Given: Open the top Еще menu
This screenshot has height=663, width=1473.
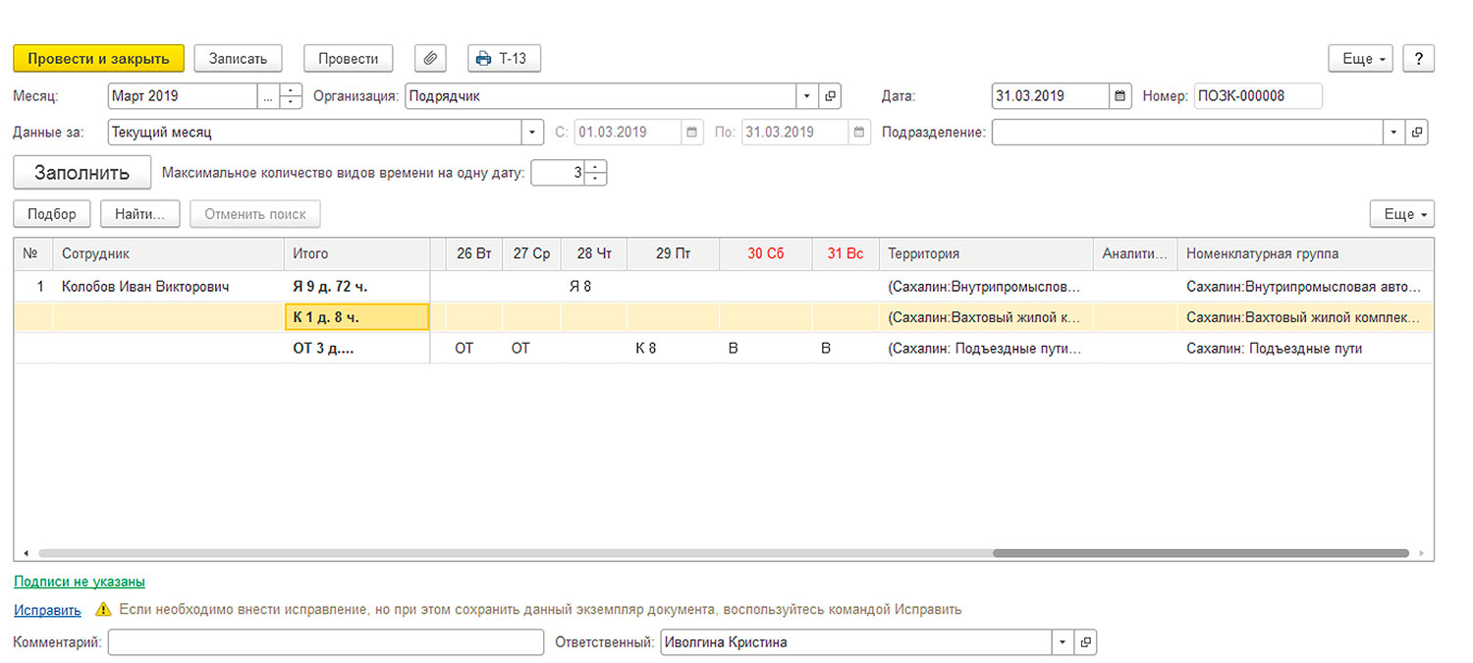Looking at the screenshot, I should (1360, 59).
